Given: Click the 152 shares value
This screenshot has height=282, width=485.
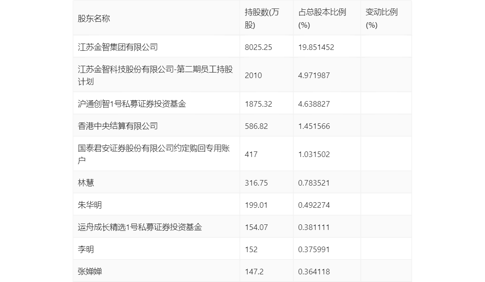Looking at the screenshot, I should point(251,250).
